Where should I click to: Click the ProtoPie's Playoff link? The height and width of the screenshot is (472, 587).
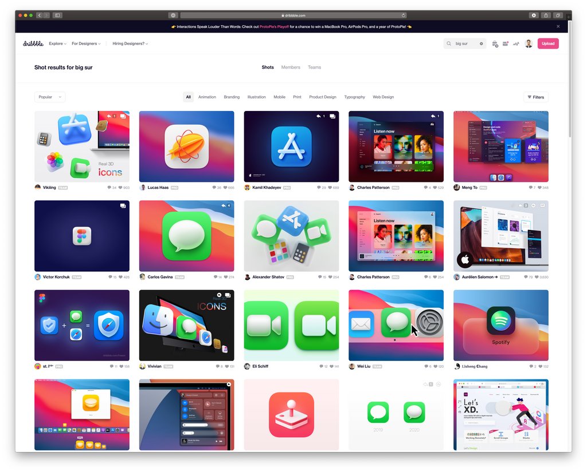coord(274,26)
